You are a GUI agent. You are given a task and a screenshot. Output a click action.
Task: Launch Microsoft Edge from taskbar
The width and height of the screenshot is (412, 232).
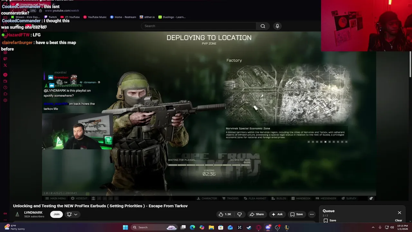(x=192, y=227)
